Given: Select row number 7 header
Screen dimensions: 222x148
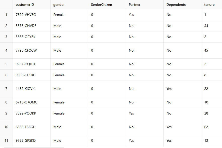Looking at the screenshot, I should (6, 89).
